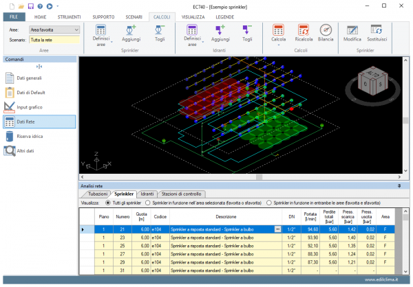This screenshot has width=413, height=287.
Task: Open the Idranti tab in Analisi rete
Action: 147,194
